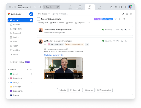The height and width of the screenshot is (108, 141).
Task: Open the user profile avatar
Action: [x=130, y=7]
